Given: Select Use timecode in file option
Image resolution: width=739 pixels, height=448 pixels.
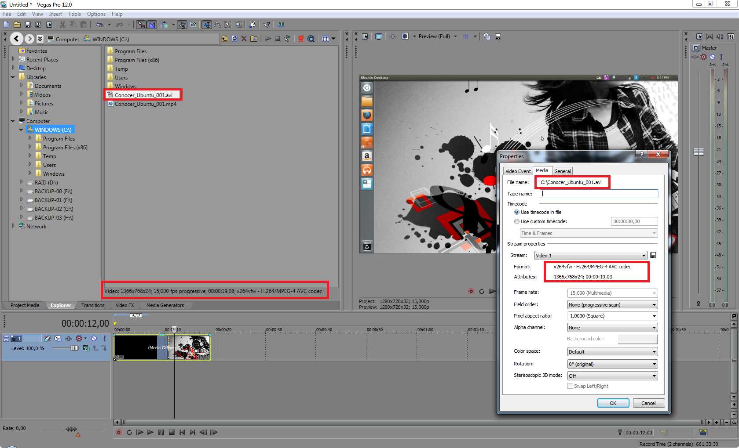Looking at the screenshot, I should pos(517,212).
